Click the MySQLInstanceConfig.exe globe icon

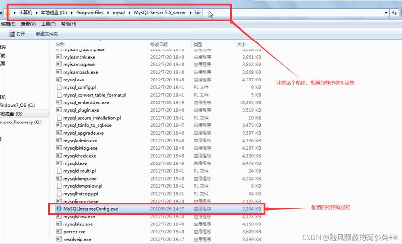pos(59,209)
